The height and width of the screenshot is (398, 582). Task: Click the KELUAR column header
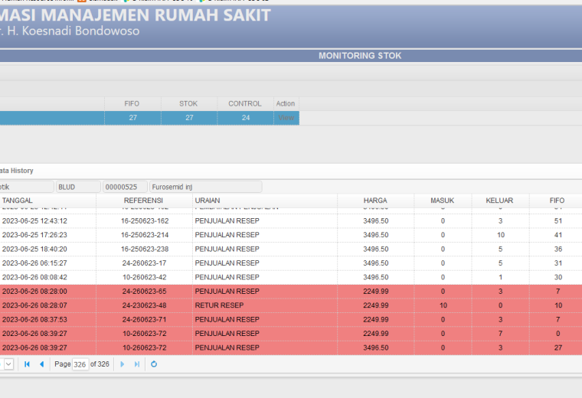(500, 201)
